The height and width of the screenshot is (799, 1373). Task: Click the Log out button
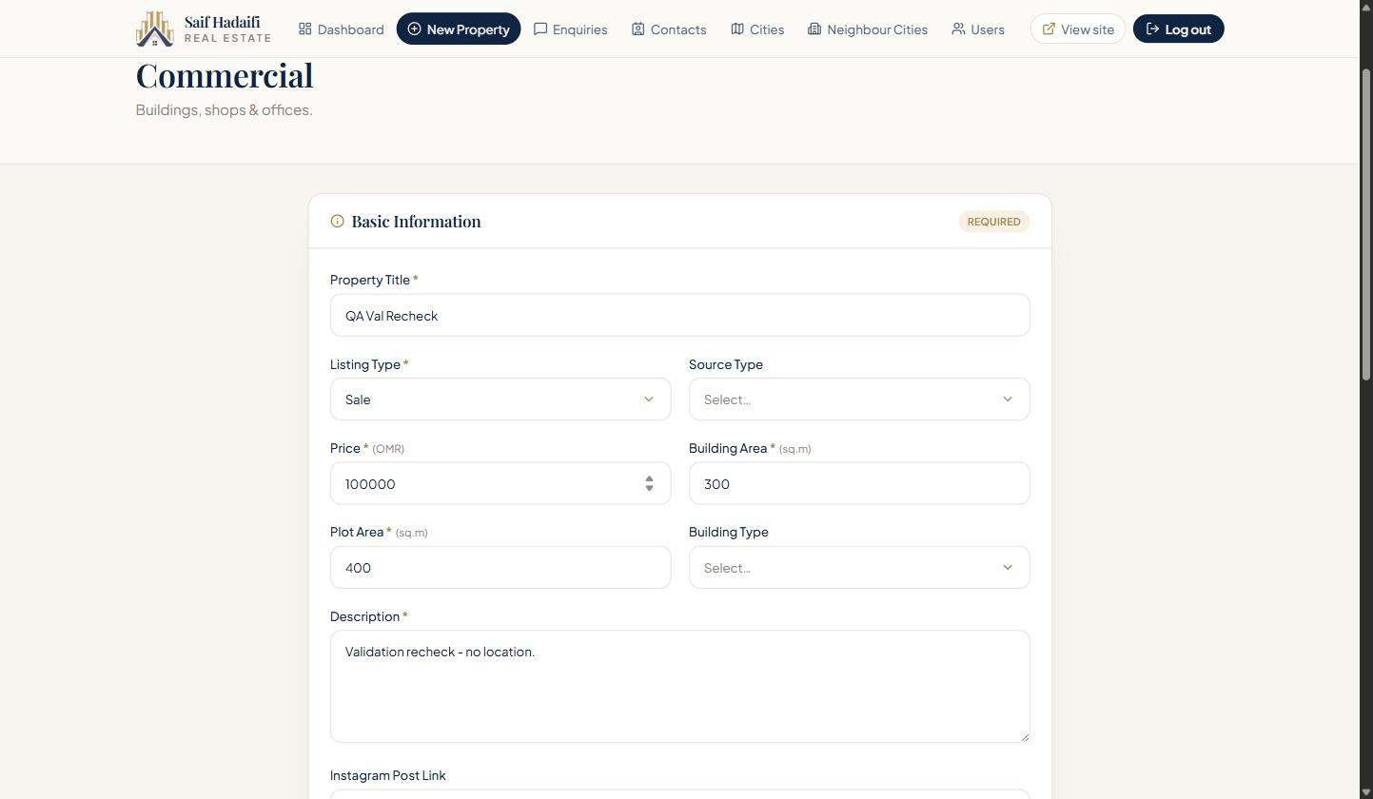[1178, 29]
